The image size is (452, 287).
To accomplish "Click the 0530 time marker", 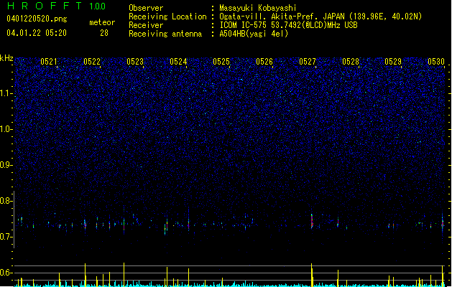I will coord(436,61).
